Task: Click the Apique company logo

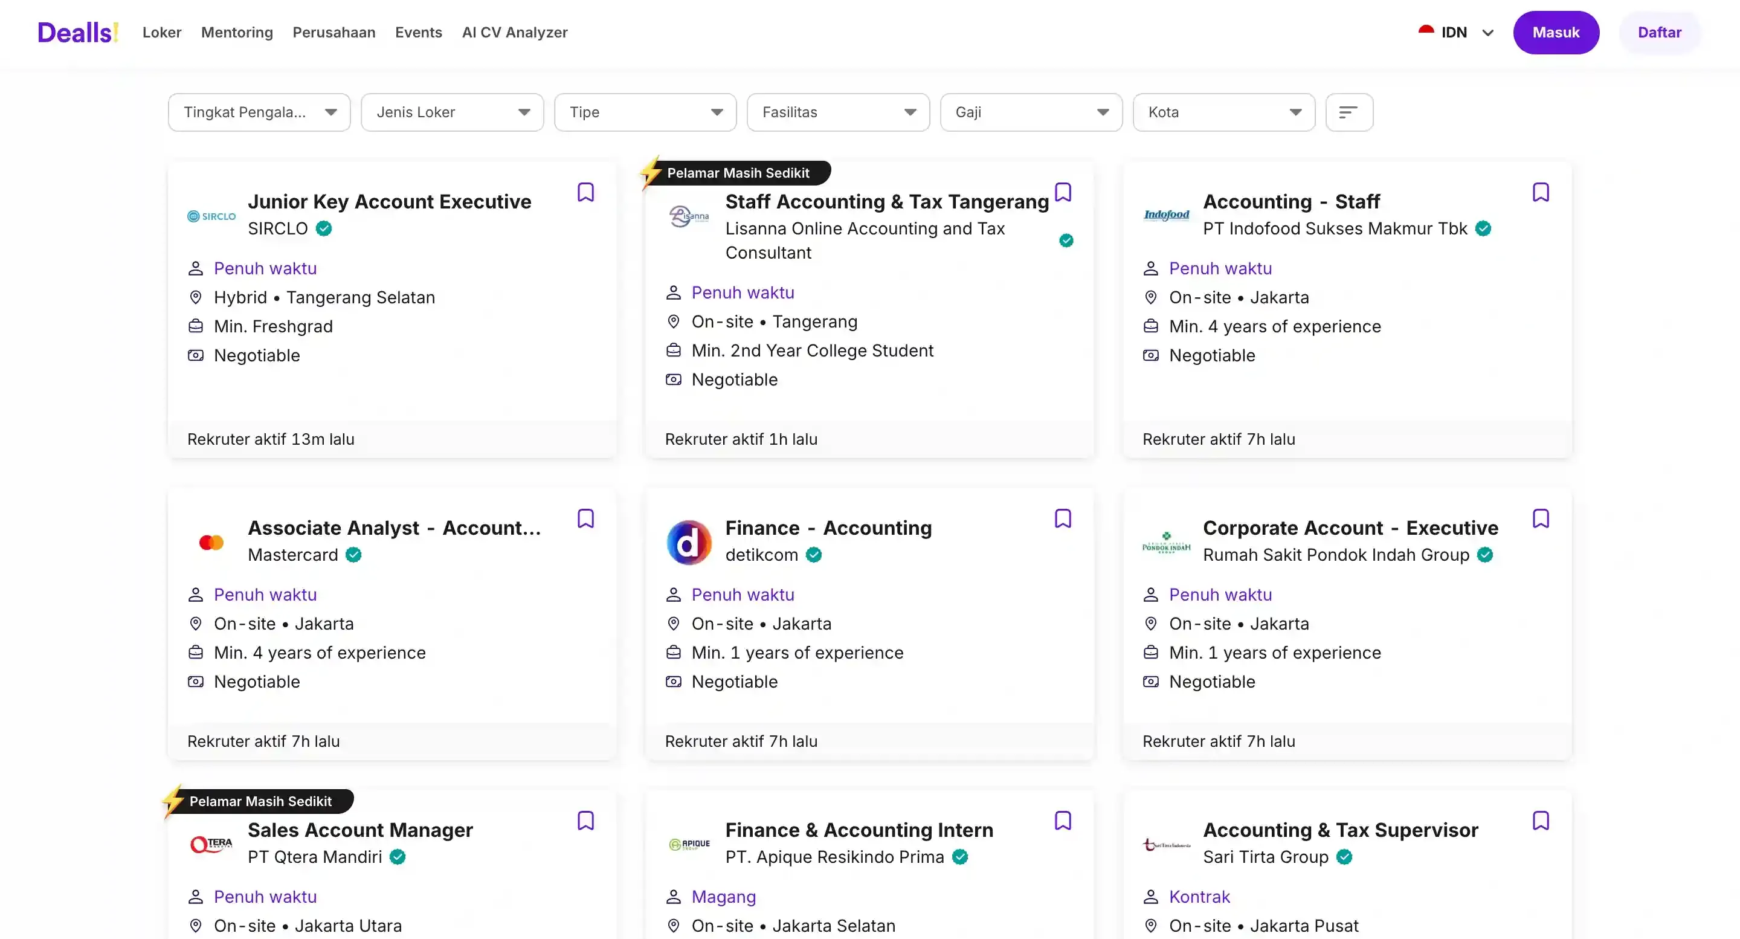Action: coord(689,844)
